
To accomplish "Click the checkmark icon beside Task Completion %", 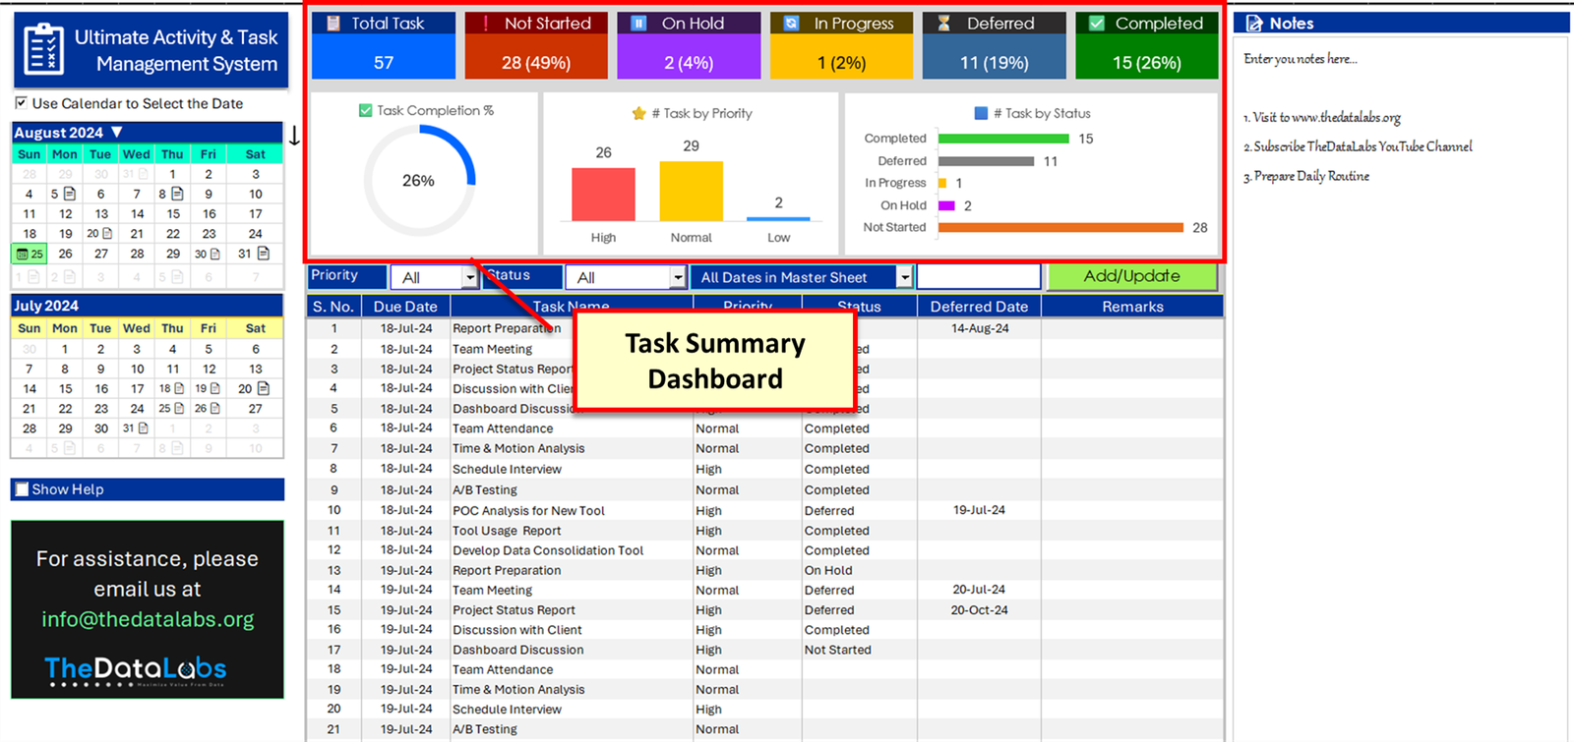I will click(x=366, y=110).
